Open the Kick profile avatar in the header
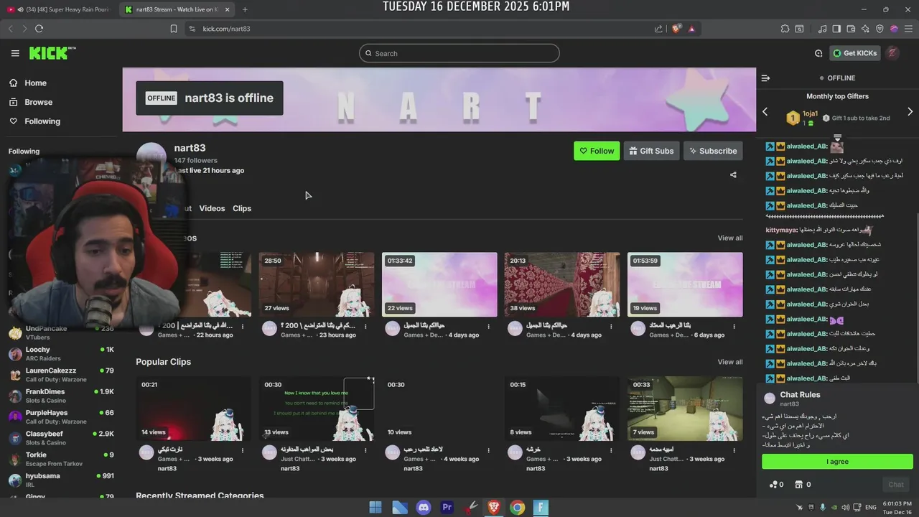The image size is (919, 517). tap(892, 53)
